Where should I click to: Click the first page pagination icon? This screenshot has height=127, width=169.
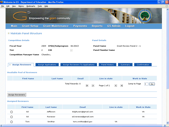pos(87,85)
